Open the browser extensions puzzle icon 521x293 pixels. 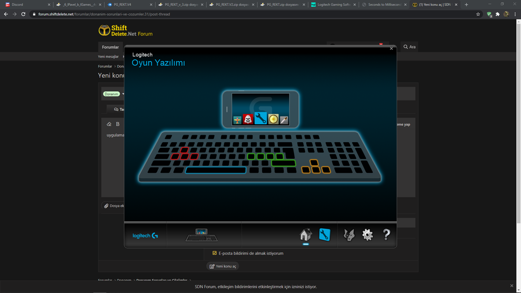tap(497, 14)
